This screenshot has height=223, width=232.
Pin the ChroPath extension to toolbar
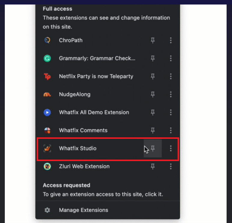[153, 40]
